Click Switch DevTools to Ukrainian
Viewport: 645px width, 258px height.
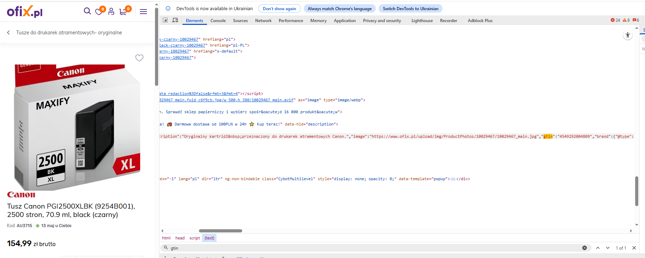pyautogui.click(x=411, y=9)
